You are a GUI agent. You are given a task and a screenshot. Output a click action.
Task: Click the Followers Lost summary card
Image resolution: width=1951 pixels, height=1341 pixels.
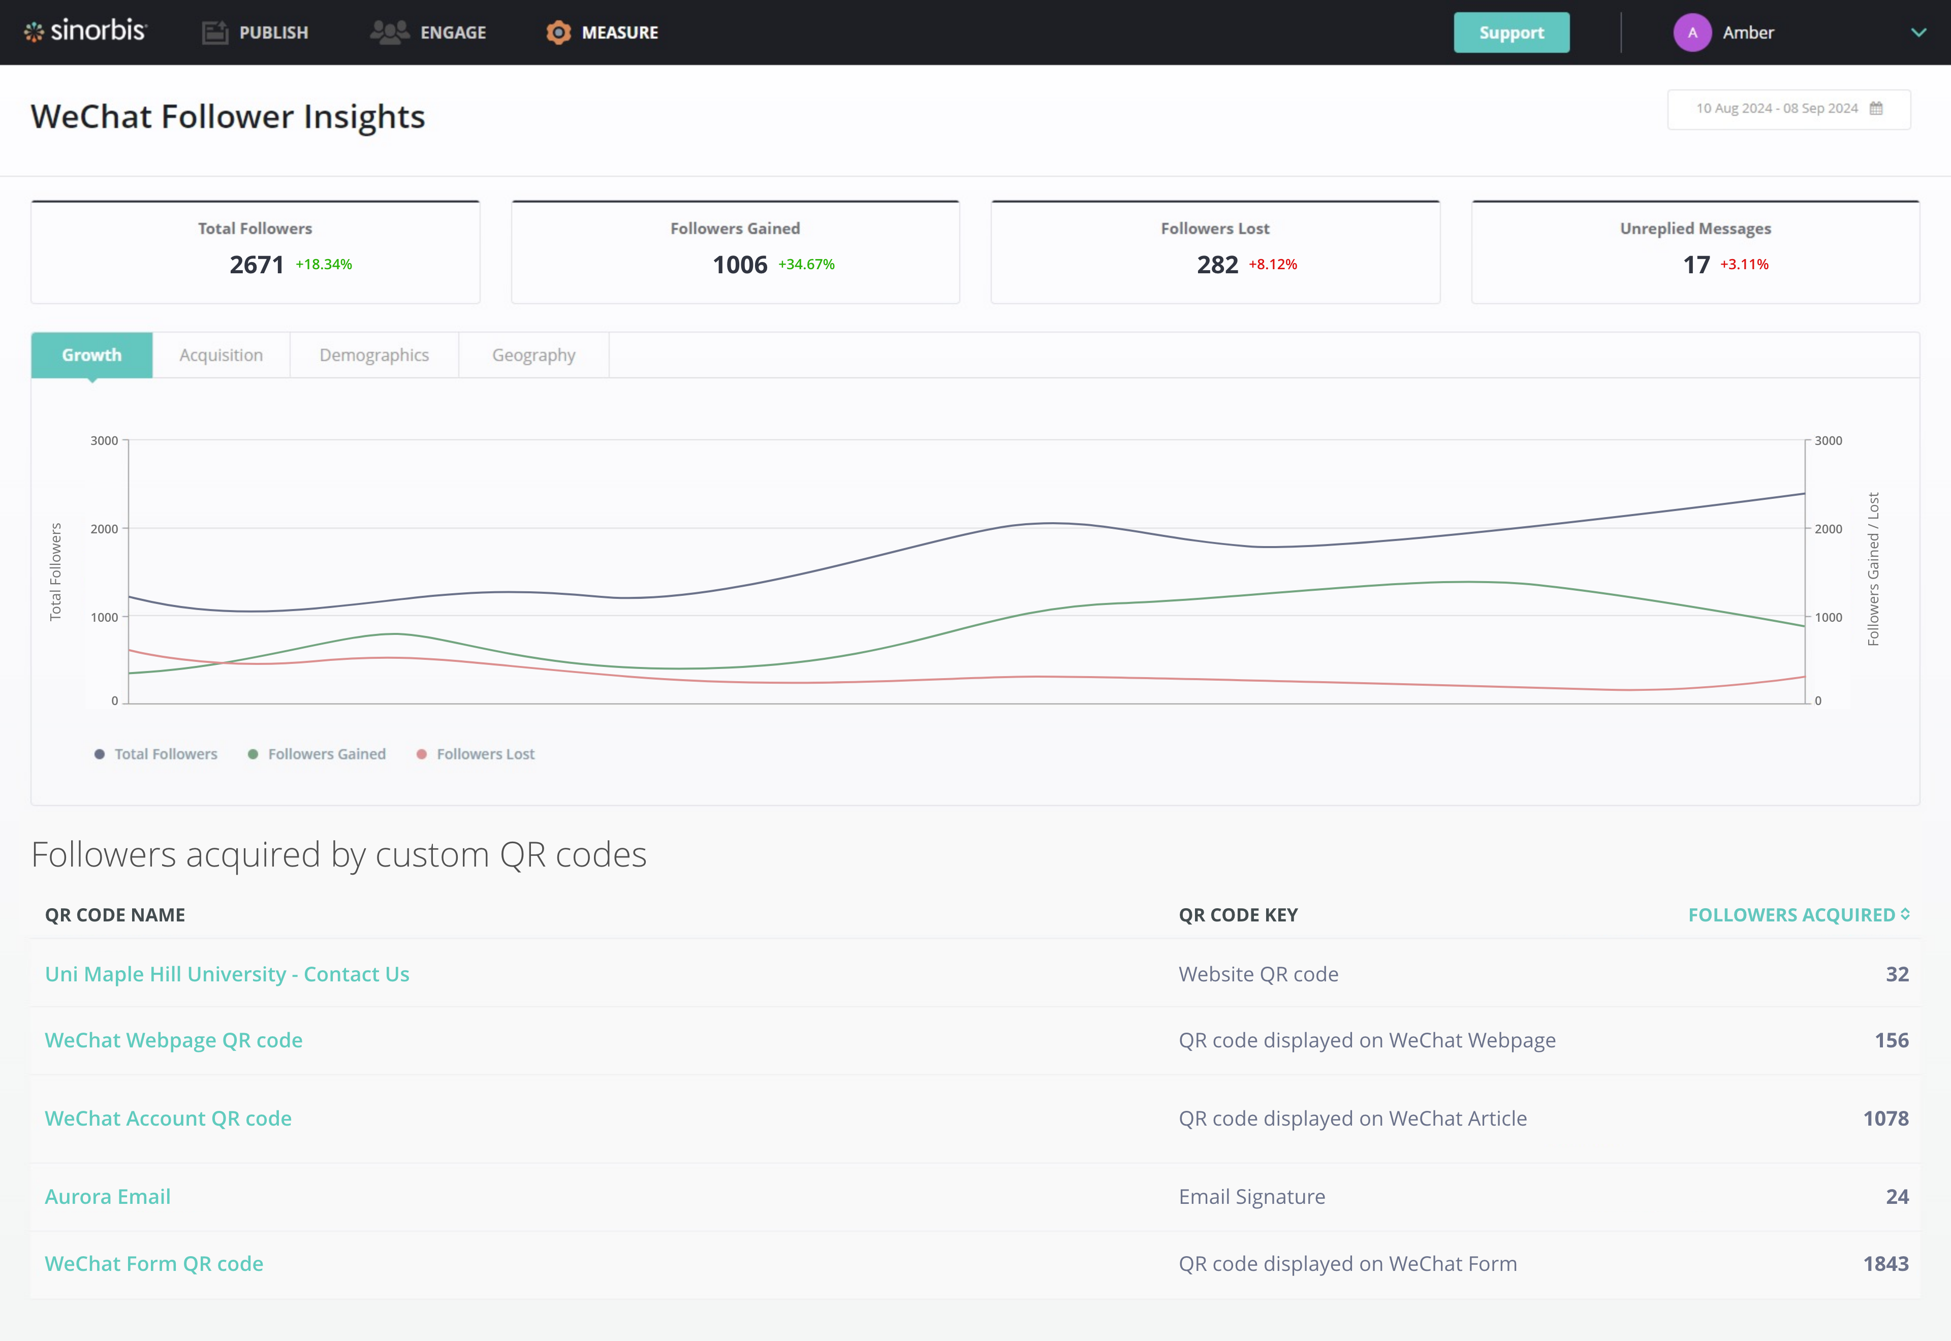(x=1215, y=252)
